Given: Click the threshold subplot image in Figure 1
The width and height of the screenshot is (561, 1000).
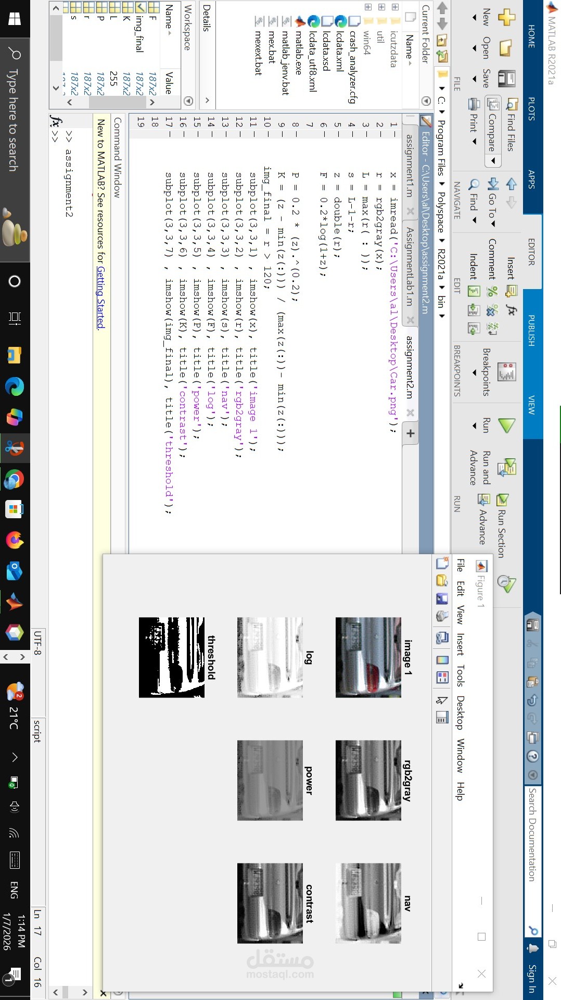Looking at the screenshot, I should [172, 657].
